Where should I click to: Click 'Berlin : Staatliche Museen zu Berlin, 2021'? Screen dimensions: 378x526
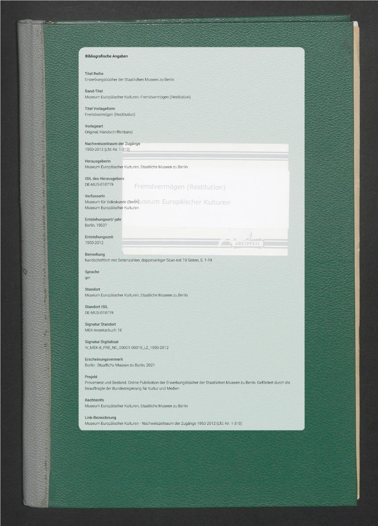click(x=120, y=365)
